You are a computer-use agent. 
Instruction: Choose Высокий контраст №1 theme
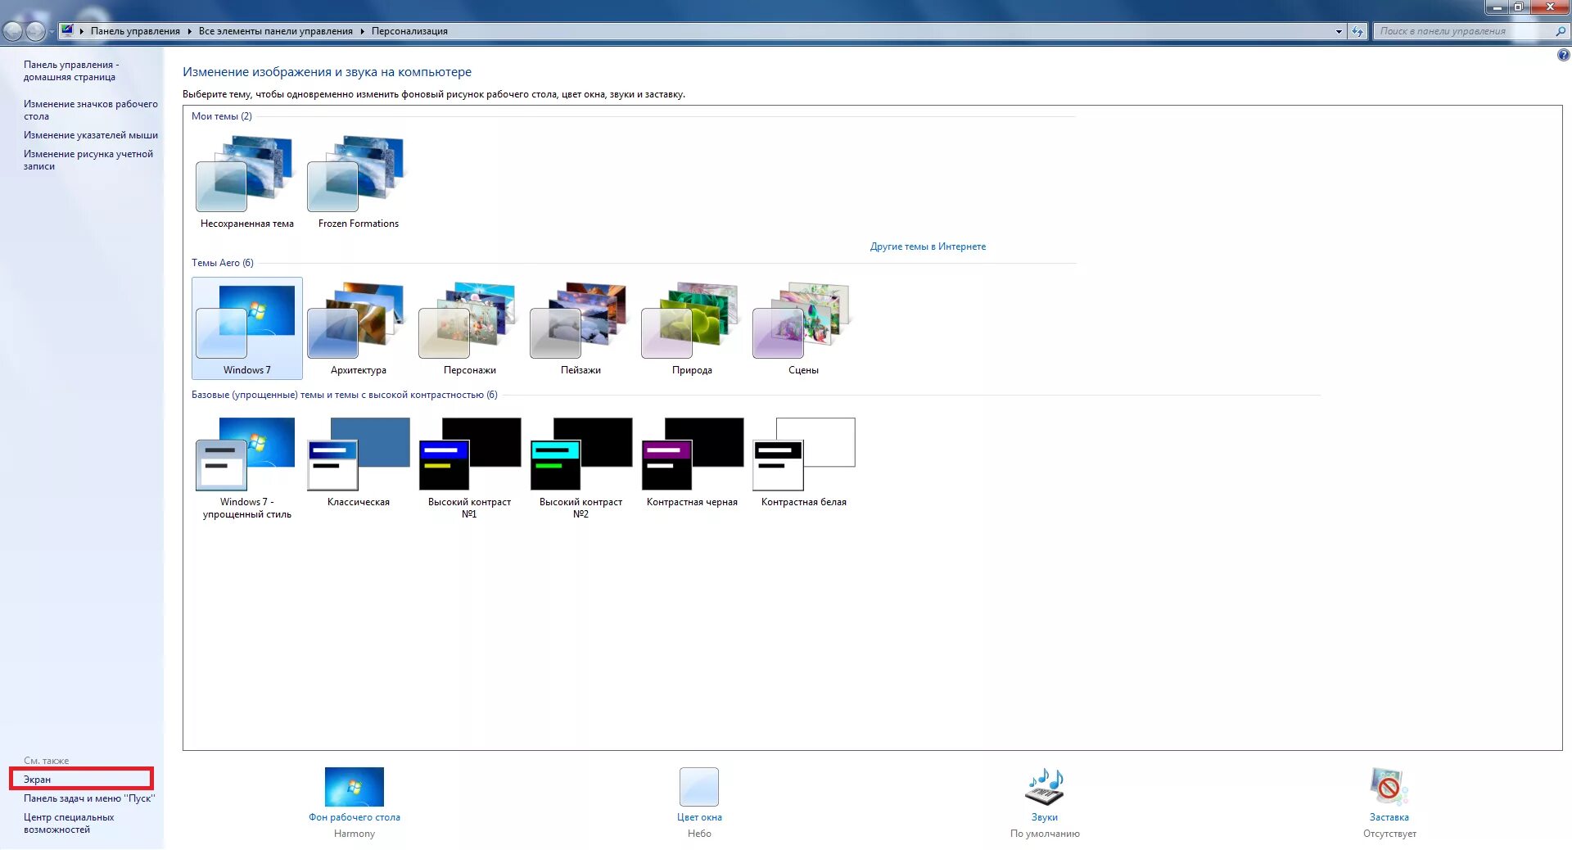pyautogui.click(x=469, y=467)
